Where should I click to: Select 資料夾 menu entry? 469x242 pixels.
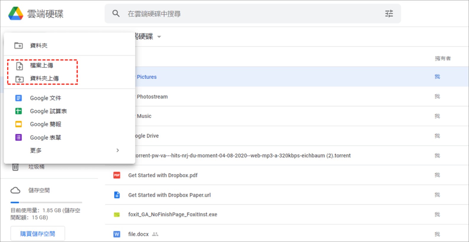tap(70, 46)
